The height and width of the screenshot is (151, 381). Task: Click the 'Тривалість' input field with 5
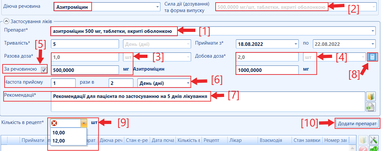(85, 44)
